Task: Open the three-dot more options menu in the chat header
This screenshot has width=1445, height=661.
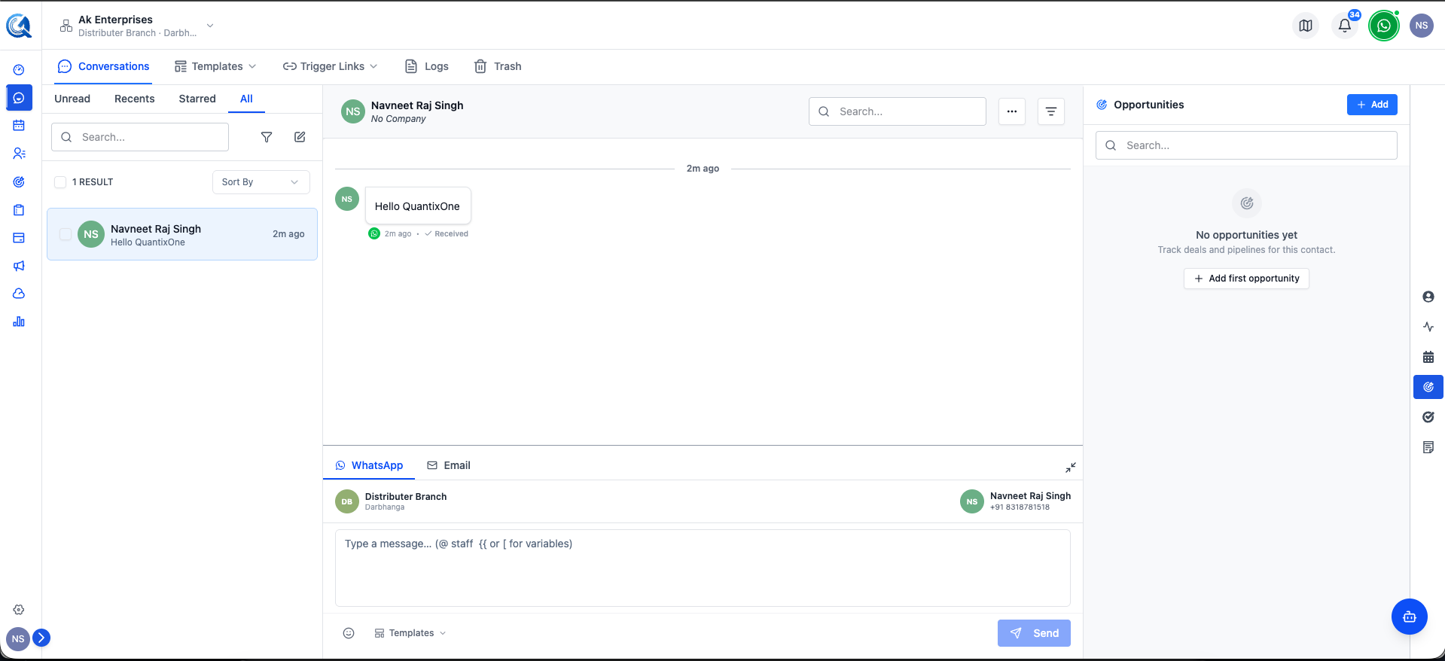Action: [1012, 111]
